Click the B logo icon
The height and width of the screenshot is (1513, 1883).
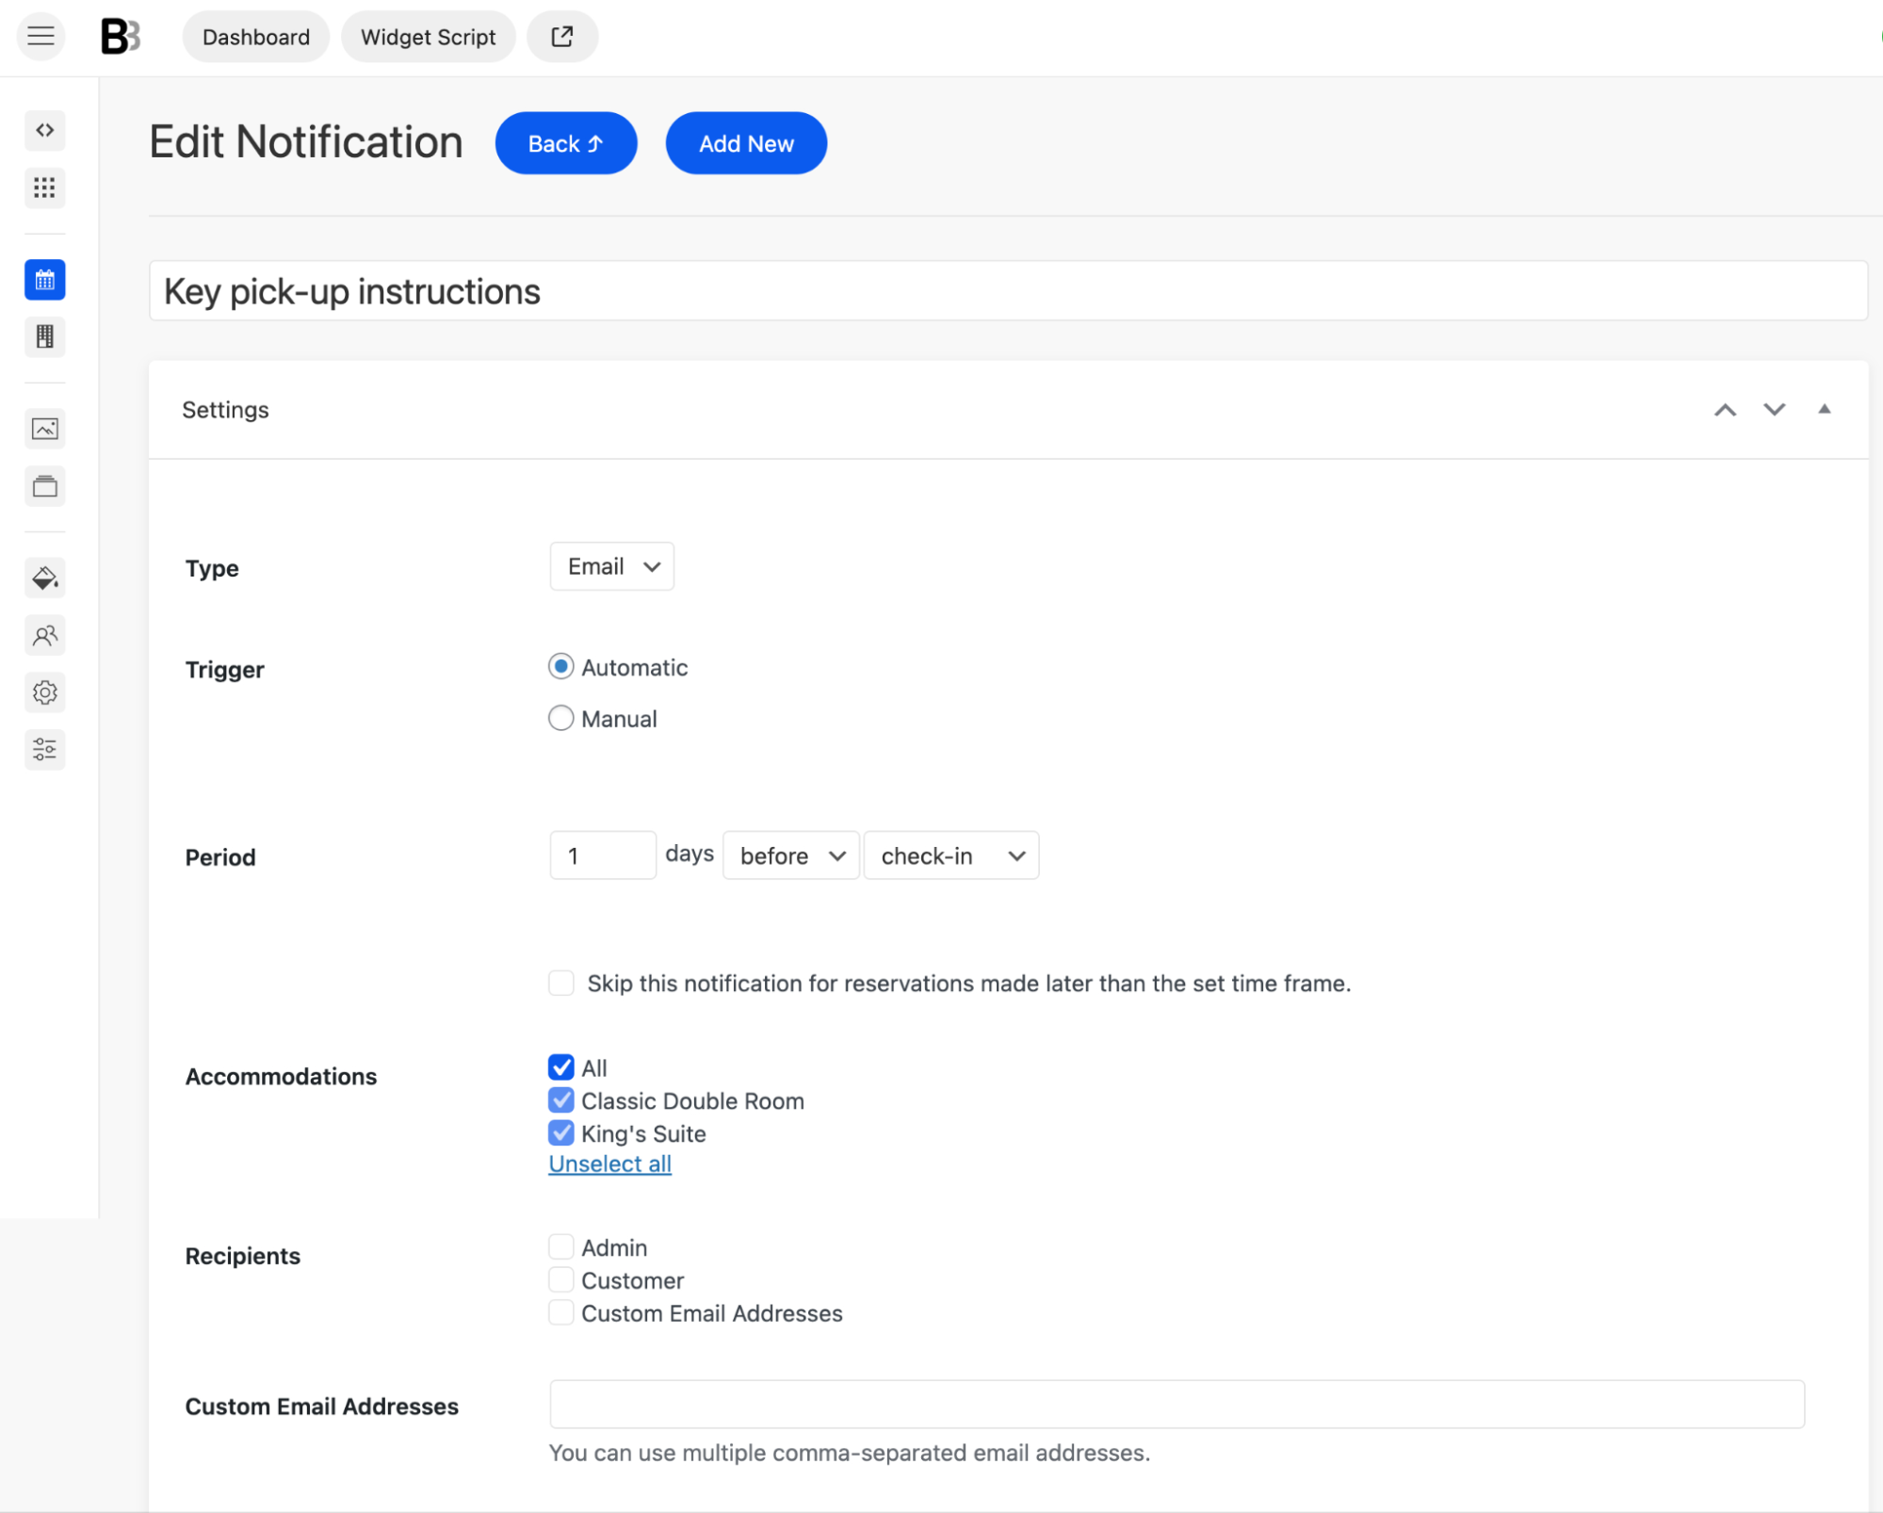point(121,37)
